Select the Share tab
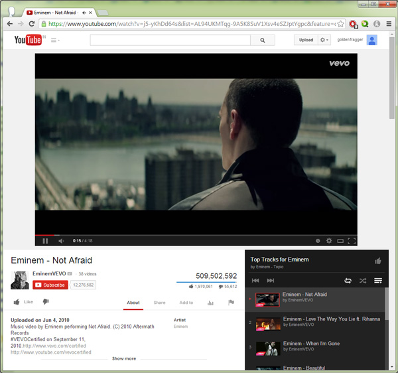The height and width of the screenshot is (373, 398). [x=159, y=303]
